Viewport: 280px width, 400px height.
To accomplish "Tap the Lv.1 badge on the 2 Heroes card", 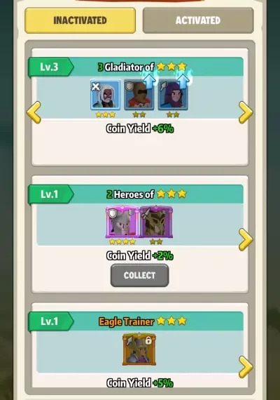I will tap(51, 194).
